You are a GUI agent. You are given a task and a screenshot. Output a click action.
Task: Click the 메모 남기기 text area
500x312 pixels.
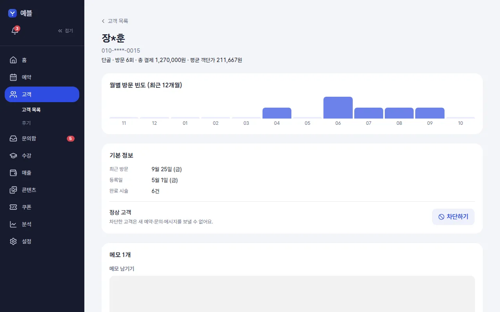[x=292, y=294]
